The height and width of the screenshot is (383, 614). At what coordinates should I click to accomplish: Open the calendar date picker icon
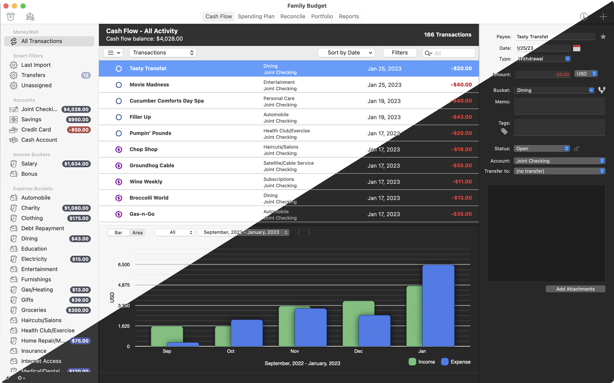577,48
